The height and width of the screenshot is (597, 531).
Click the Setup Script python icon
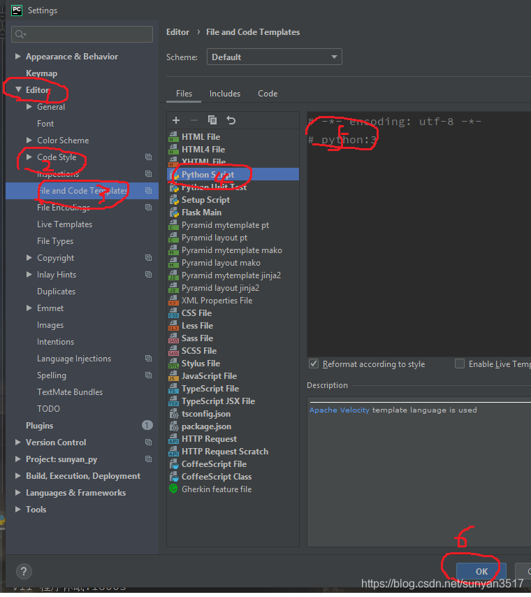pos(174,200)
